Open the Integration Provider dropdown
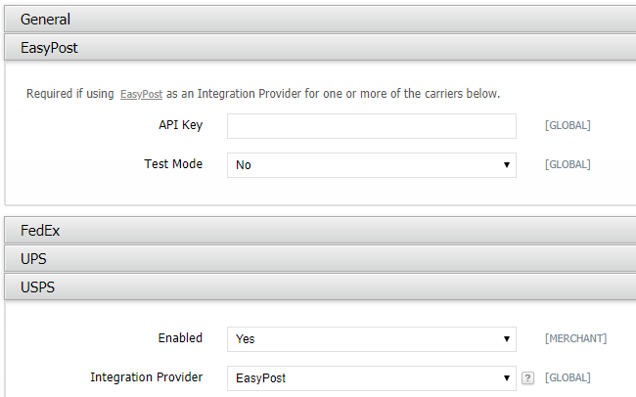Viewport: 636px width, 397px height. 371,377
